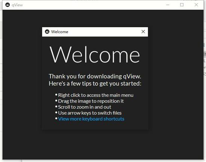Minimize the qView window
This screenshot has height=162, width=206.
(x=168, y=5)
